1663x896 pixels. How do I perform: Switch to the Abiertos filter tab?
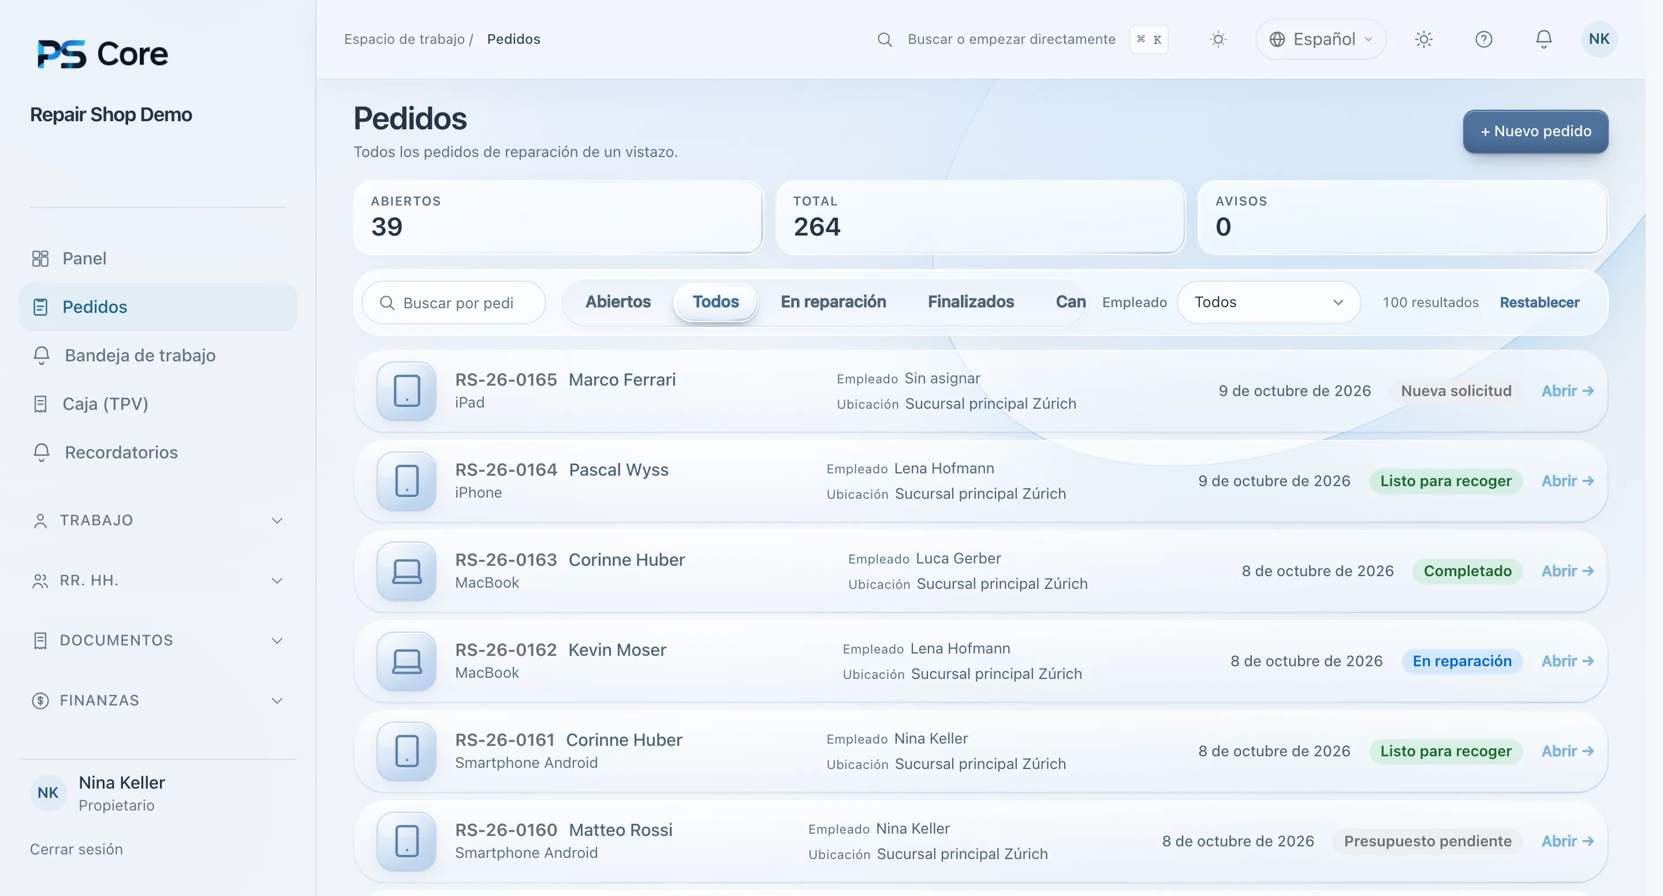coord(618,301)
